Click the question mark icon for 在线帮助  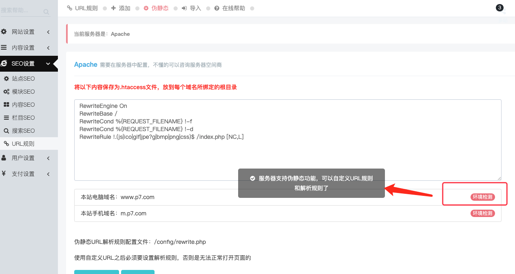[217, 8]
